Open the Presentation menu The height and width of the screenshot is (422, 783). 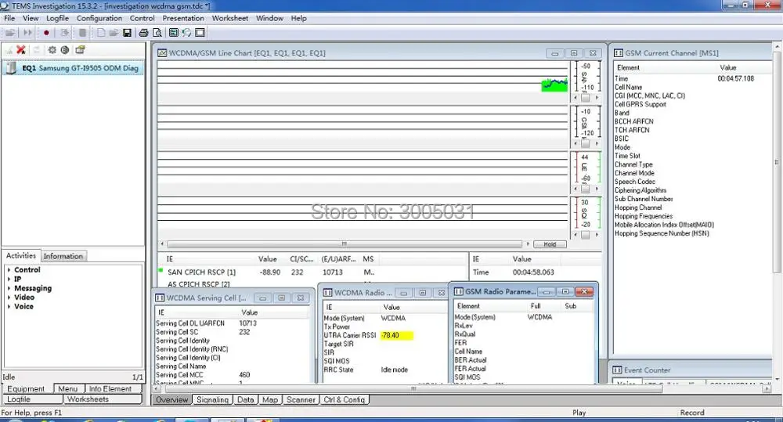[x=182, y=18]
